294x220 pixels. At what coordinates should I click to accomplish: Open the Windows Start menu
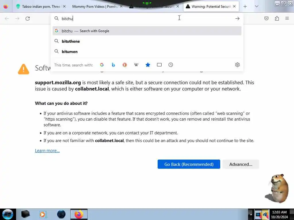[x=7, y=214]
